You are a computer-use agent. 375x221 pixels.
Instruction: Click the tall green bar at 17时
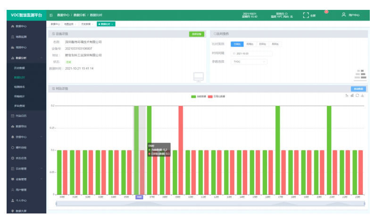(278, 150)
